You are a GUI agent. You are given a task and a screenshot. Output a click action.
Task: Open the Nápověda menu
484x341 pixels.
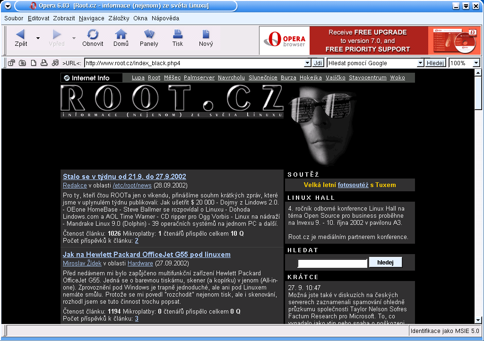click(x=165, y=18)
